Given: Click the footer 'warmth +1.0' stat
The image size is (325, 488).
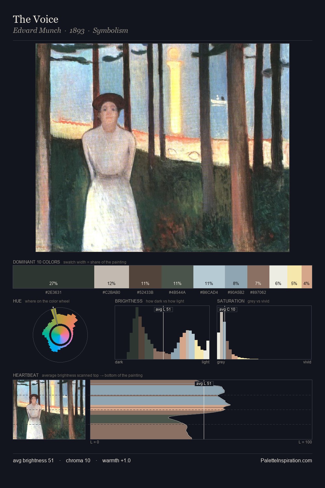Looking at the screenshot, I should 116,460.
